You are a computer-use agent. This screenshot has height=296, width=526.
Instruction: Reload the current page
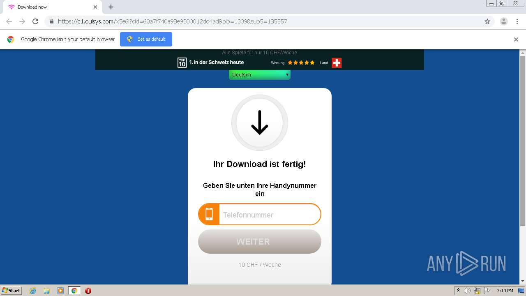coord(35,21)
